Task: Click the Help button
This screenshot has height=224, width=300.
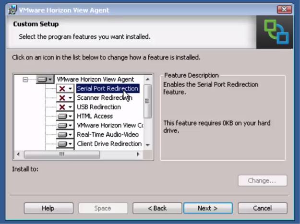Action: tap(48, 208)
